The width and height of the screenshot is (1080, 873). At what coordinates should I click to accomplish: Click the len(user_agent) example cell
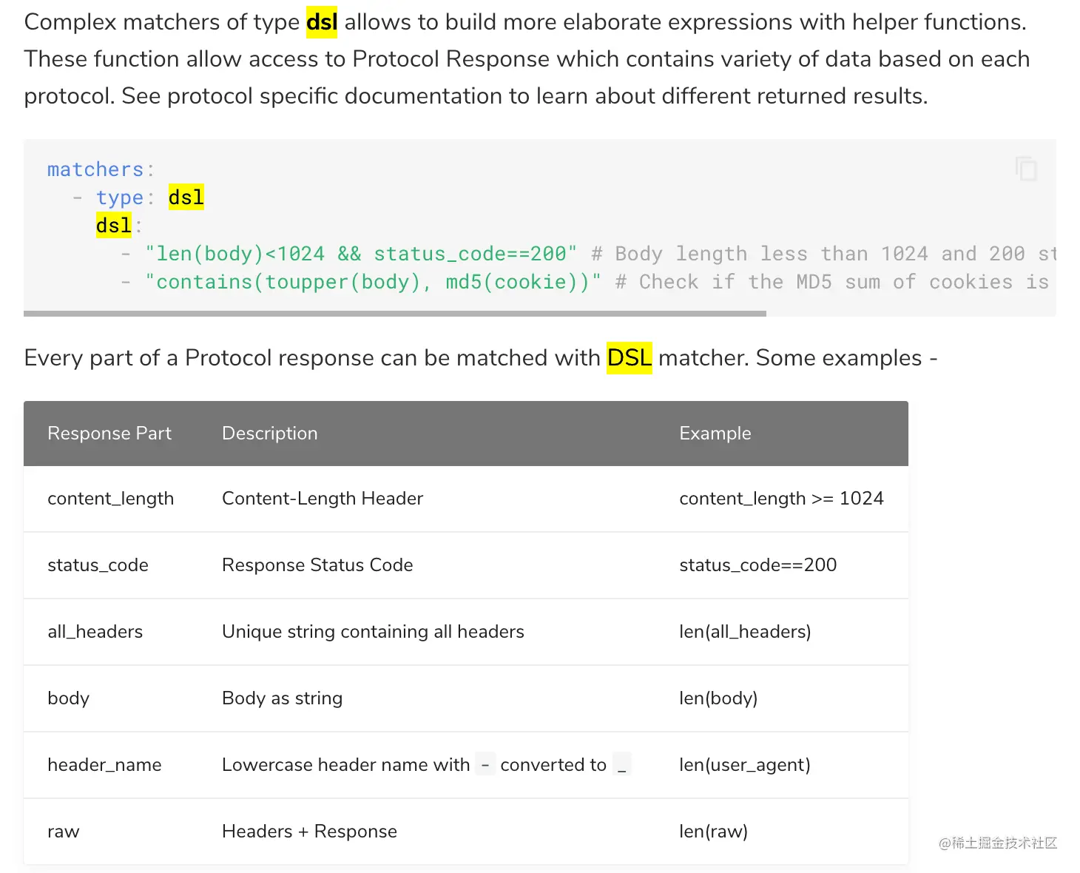[x=744, y=765]
